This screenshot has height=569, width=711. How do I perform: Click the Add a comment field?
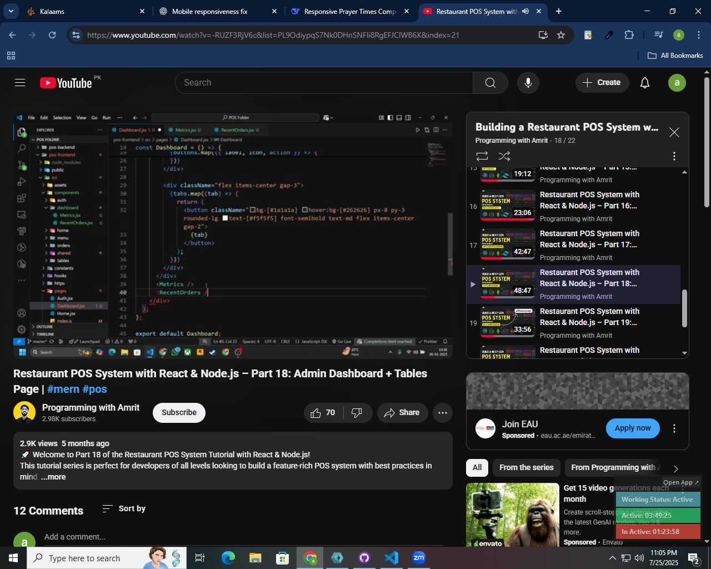point(243,537)
